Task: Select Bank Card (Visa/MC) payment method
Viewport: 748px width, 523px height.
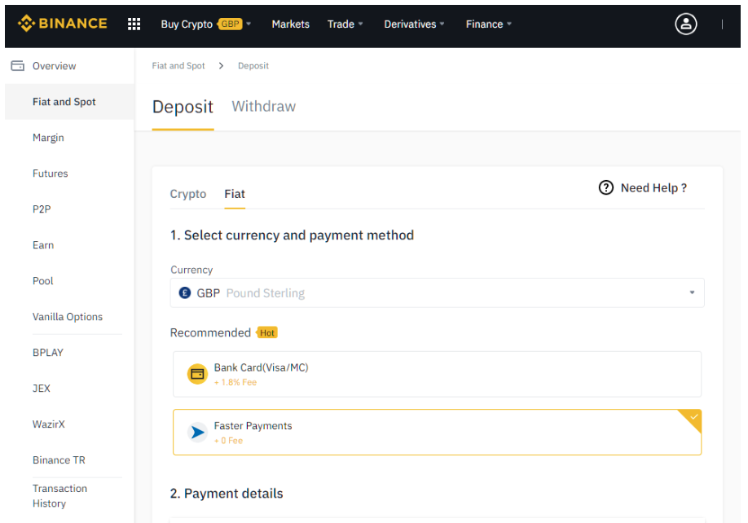Action: click(437, 374)
